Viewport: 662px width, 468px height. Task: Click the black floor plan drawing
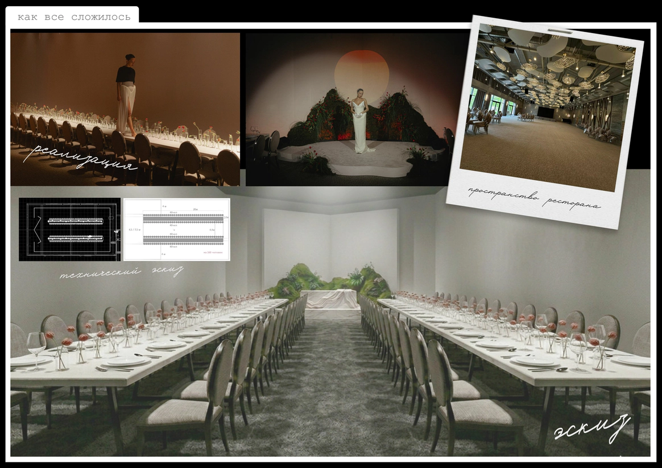69,229
